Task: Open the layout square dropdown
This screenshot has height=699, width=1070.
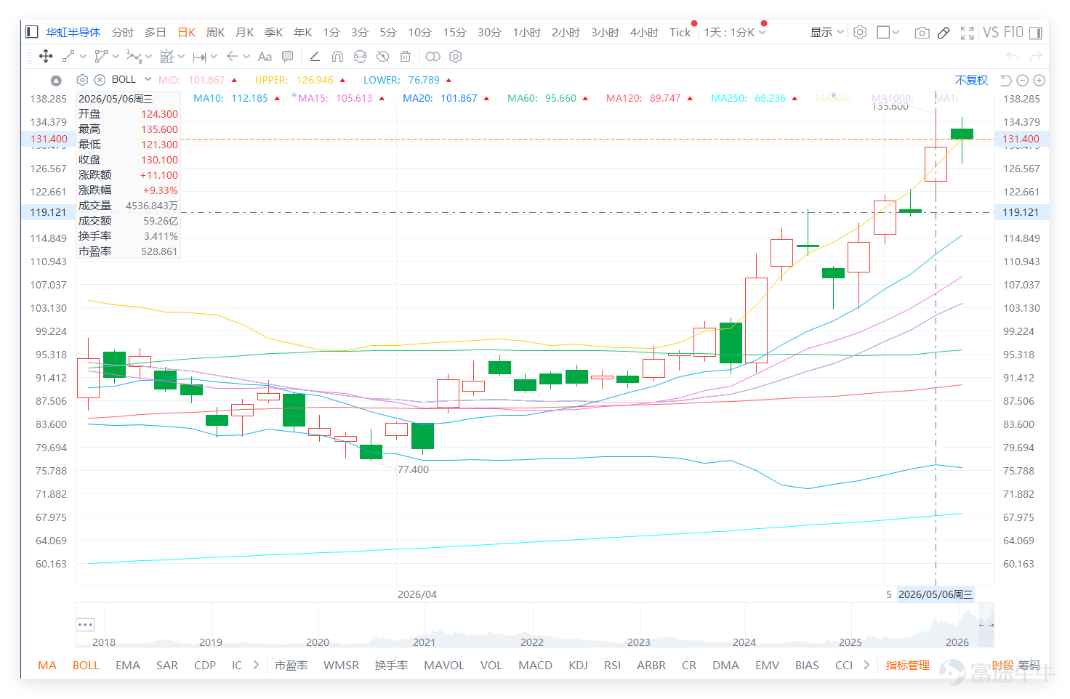Action: coord(888,32)
